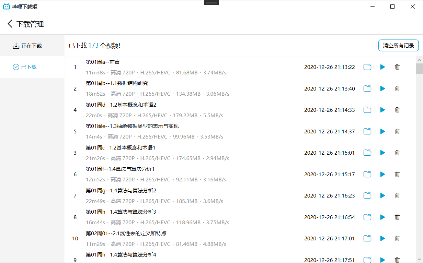The width and height of the screenshot is (423, 263).
Task: Play video 第01周a--前言
Action: (x=382, y=67)
